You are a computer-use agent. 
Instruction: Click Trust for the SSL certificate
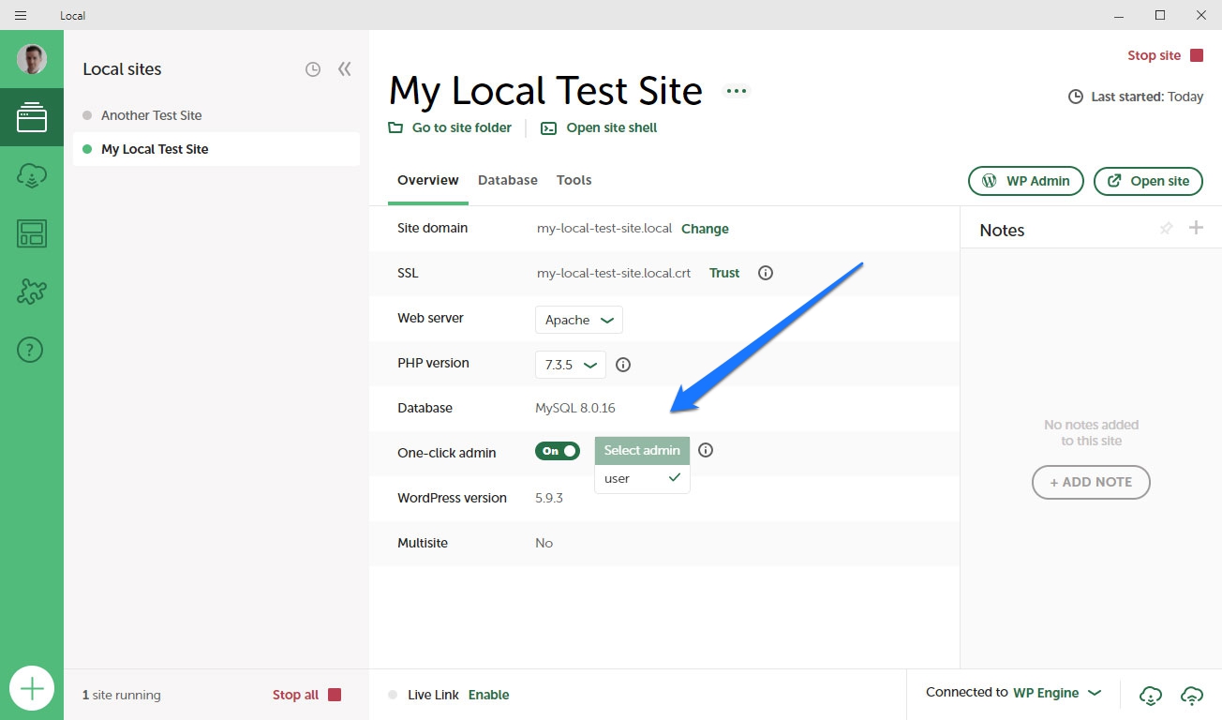(x=724, y=273)
